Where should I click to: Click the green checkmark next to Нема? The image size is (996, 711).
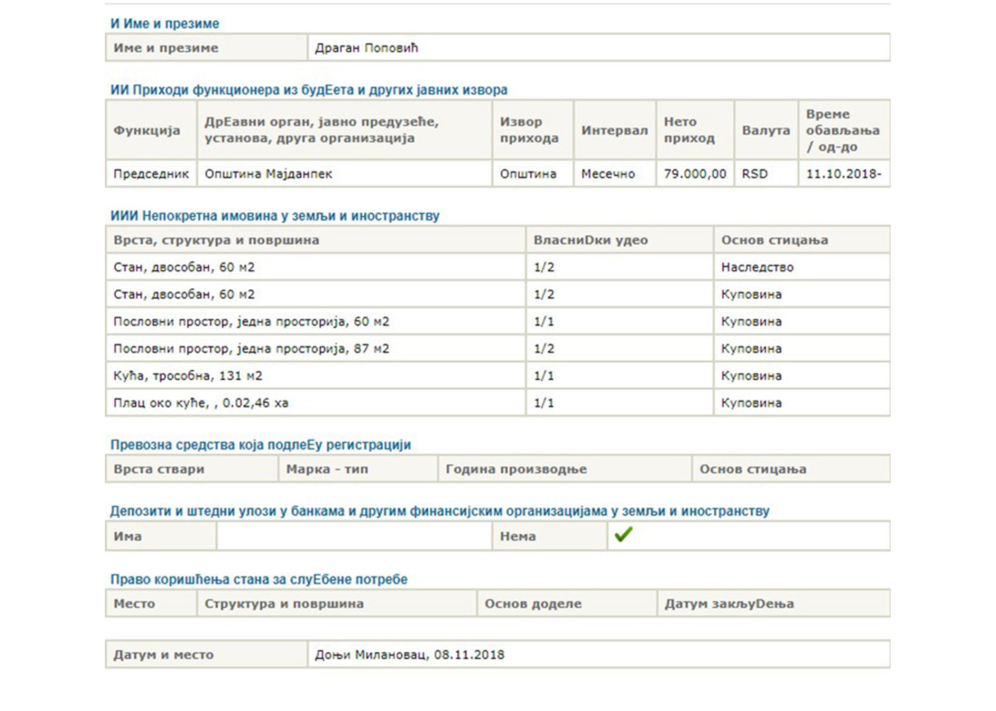[623, 535]
